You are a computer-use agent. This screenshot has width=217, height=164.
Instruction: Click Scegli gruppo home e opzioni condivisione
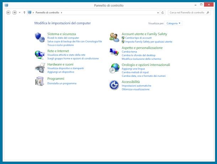[73, 58]
